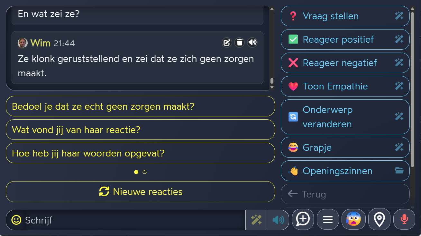The width and height of the screenshot is (421, 236).
Task: Edit Wim's message using the pencil icon
Action: pos(227,42)
